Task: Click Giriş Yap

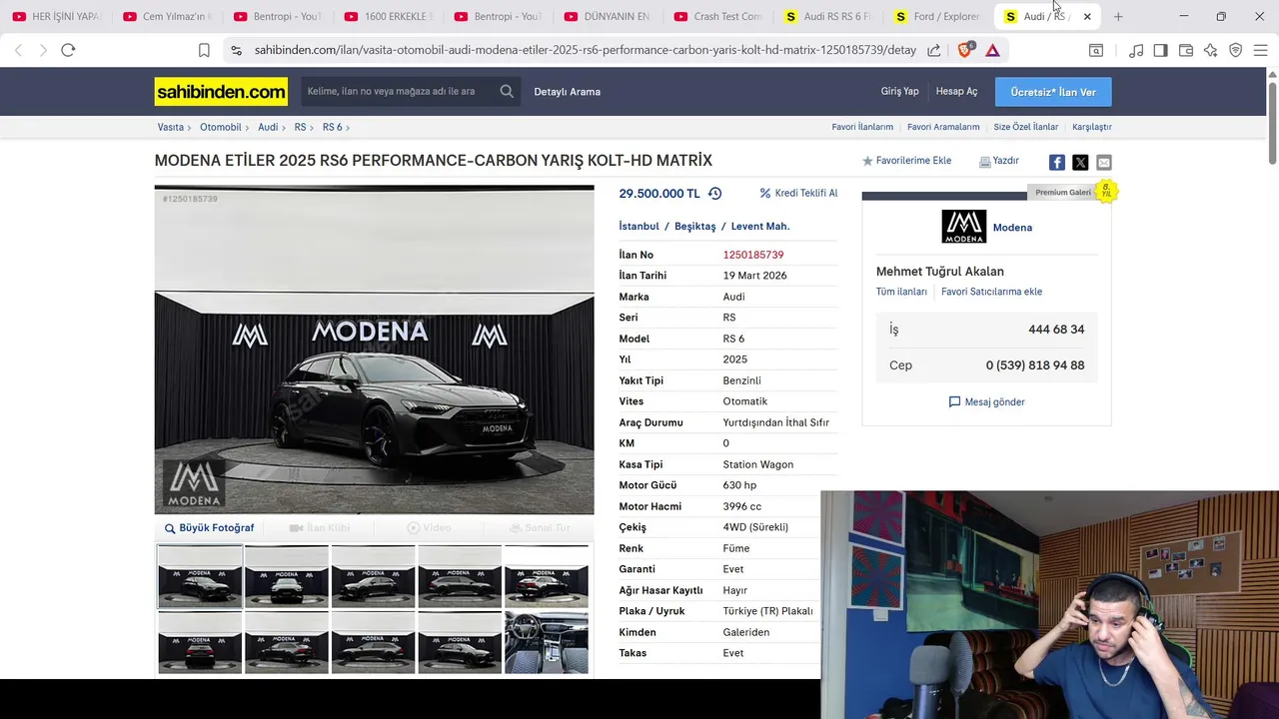Action: [899, 91]
